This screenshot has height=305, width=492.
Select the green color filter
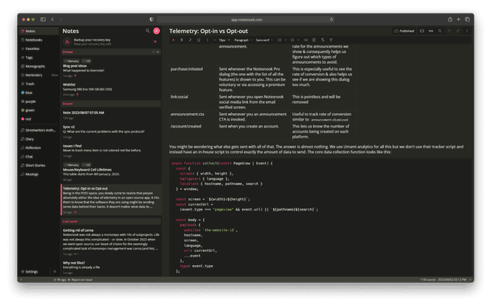(38, 110)
